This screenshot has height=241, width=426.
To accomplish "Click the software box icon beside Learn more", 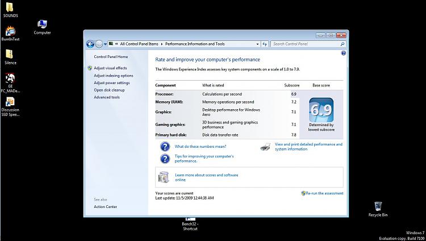I will click(x=163, y=177).
